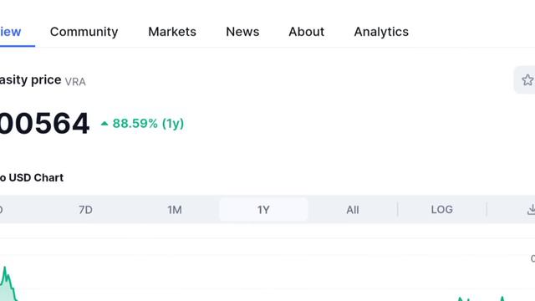Open the Community tab
The width and height of the screenshot is (535, 301).
[84, 32]
